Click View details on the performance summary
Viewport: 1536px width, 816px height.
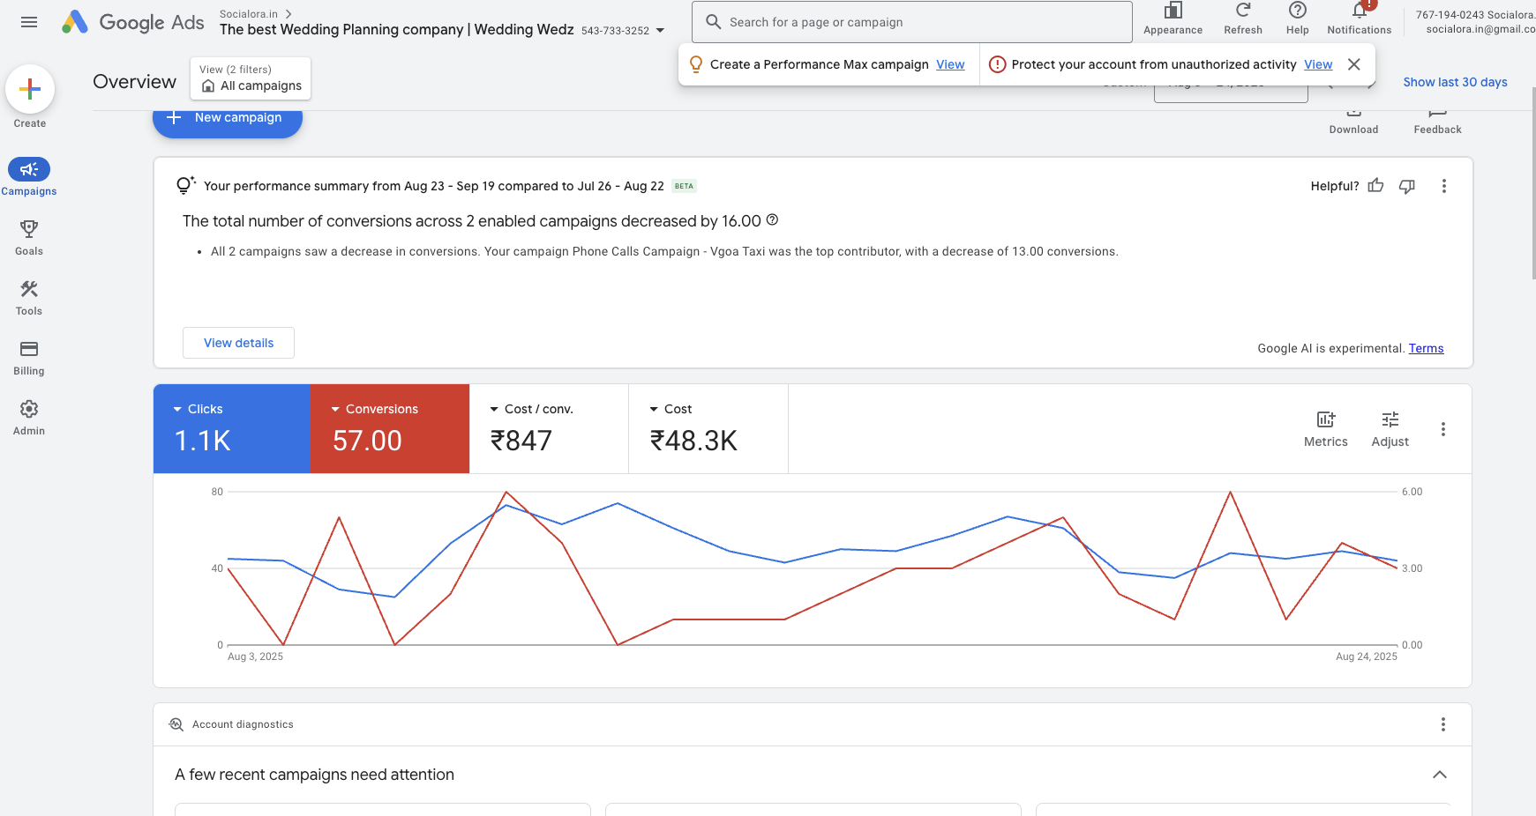(x=238, y=343)
